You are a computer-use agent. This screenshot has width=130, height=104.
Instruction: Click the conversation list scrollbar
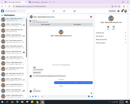pyautogui.click(x=27, y=38)
